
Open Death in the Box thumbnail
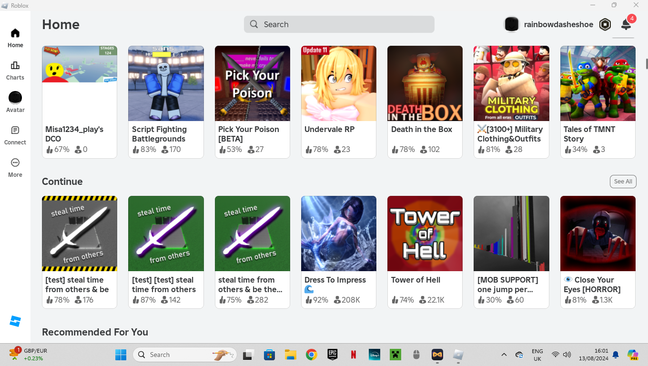425,83
